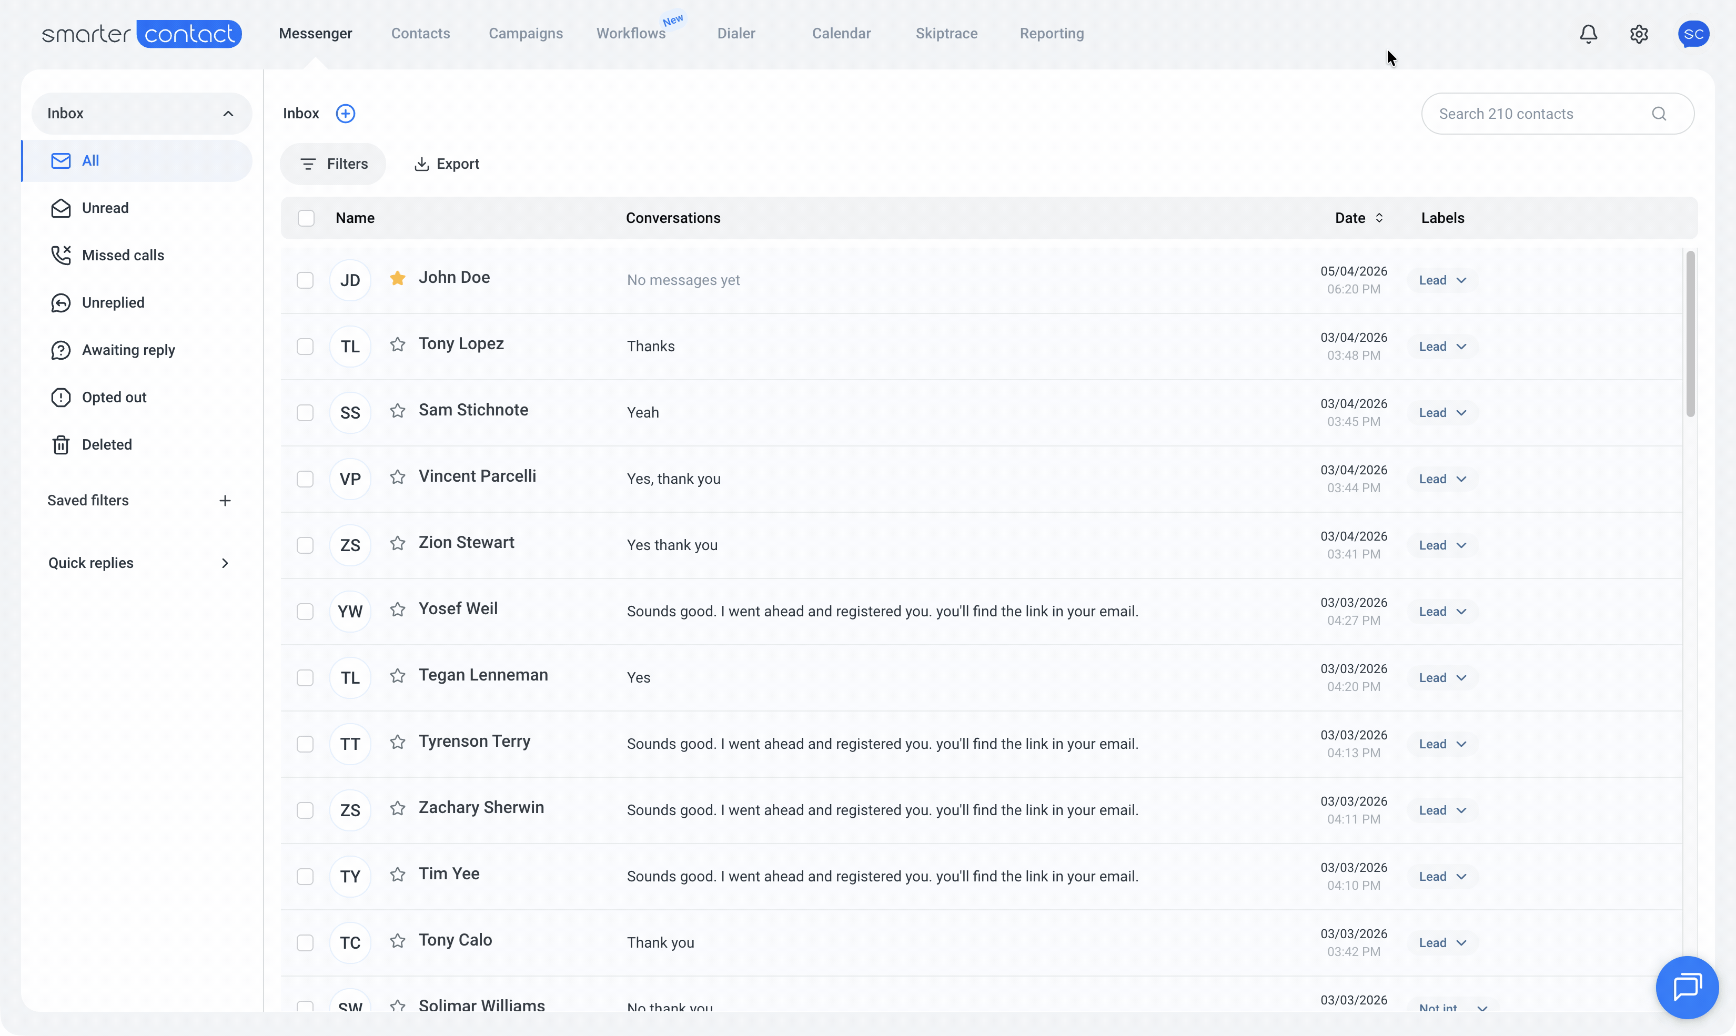Click the search magnifier icon
The image size is (1736, 1036).
pyautogui.click(x=1659, y=114)
